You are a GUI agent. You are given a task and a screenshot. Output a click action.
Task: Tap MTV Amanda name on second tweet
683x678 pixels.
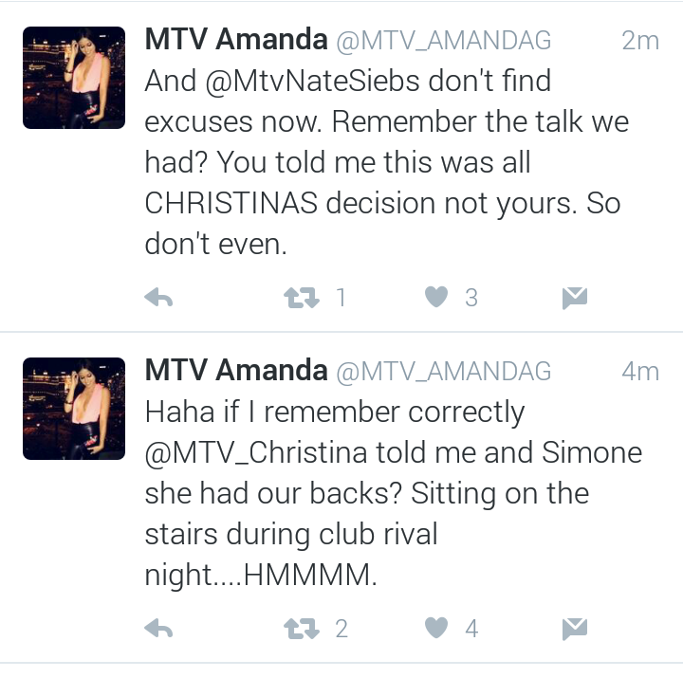(x=236, y=370)
